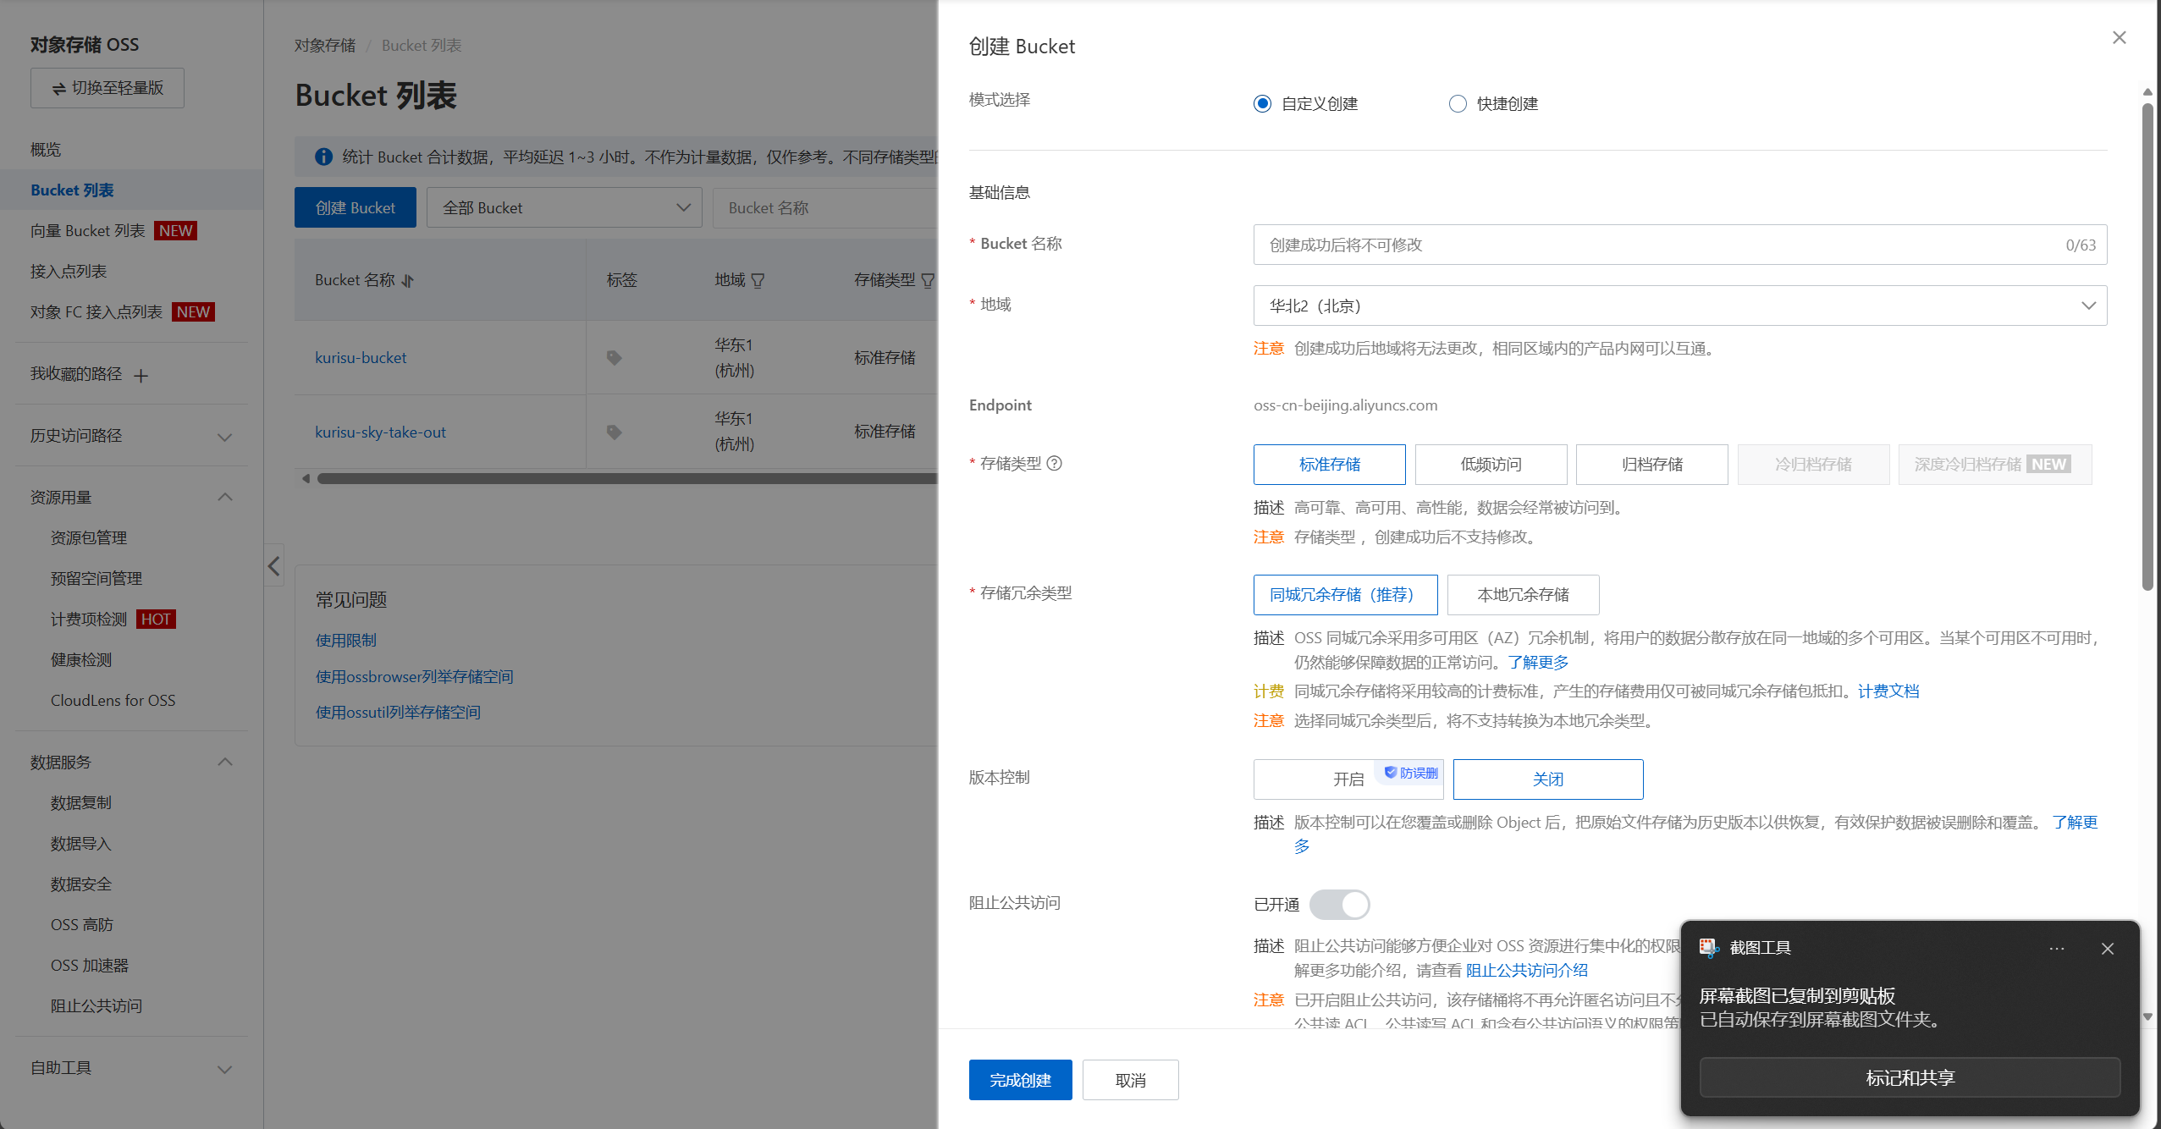
Task: Click the Bucket 名称 input field
Action: coord(1659,245)
